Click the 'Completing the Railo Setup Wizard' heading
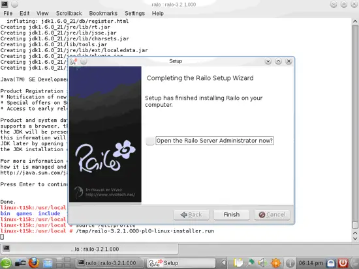Viewport: 359px width, 269px height. (200, 78)
